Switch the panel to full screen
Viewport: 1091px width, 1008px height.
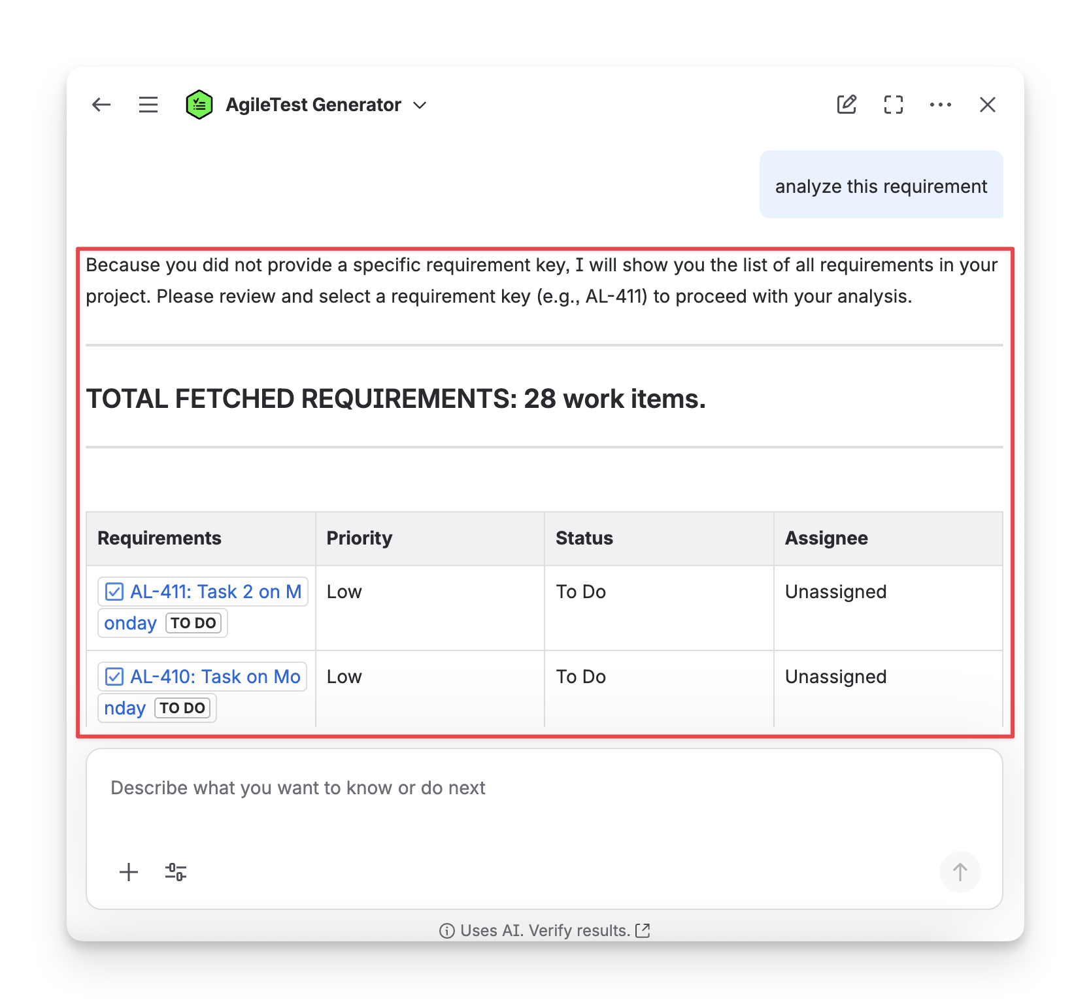click(894, 105)
